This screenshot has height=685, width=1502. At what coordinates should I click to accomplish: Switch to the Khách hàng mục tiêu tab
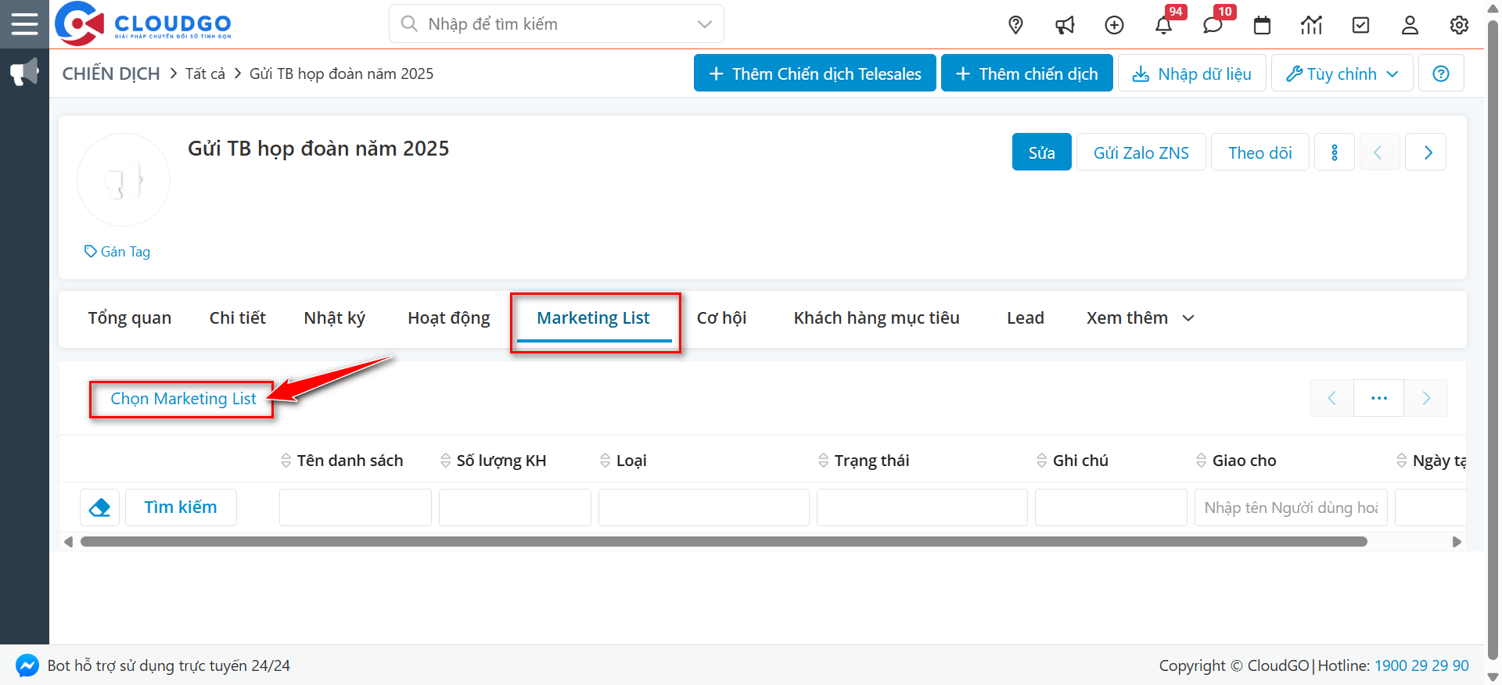click(876, 318)
